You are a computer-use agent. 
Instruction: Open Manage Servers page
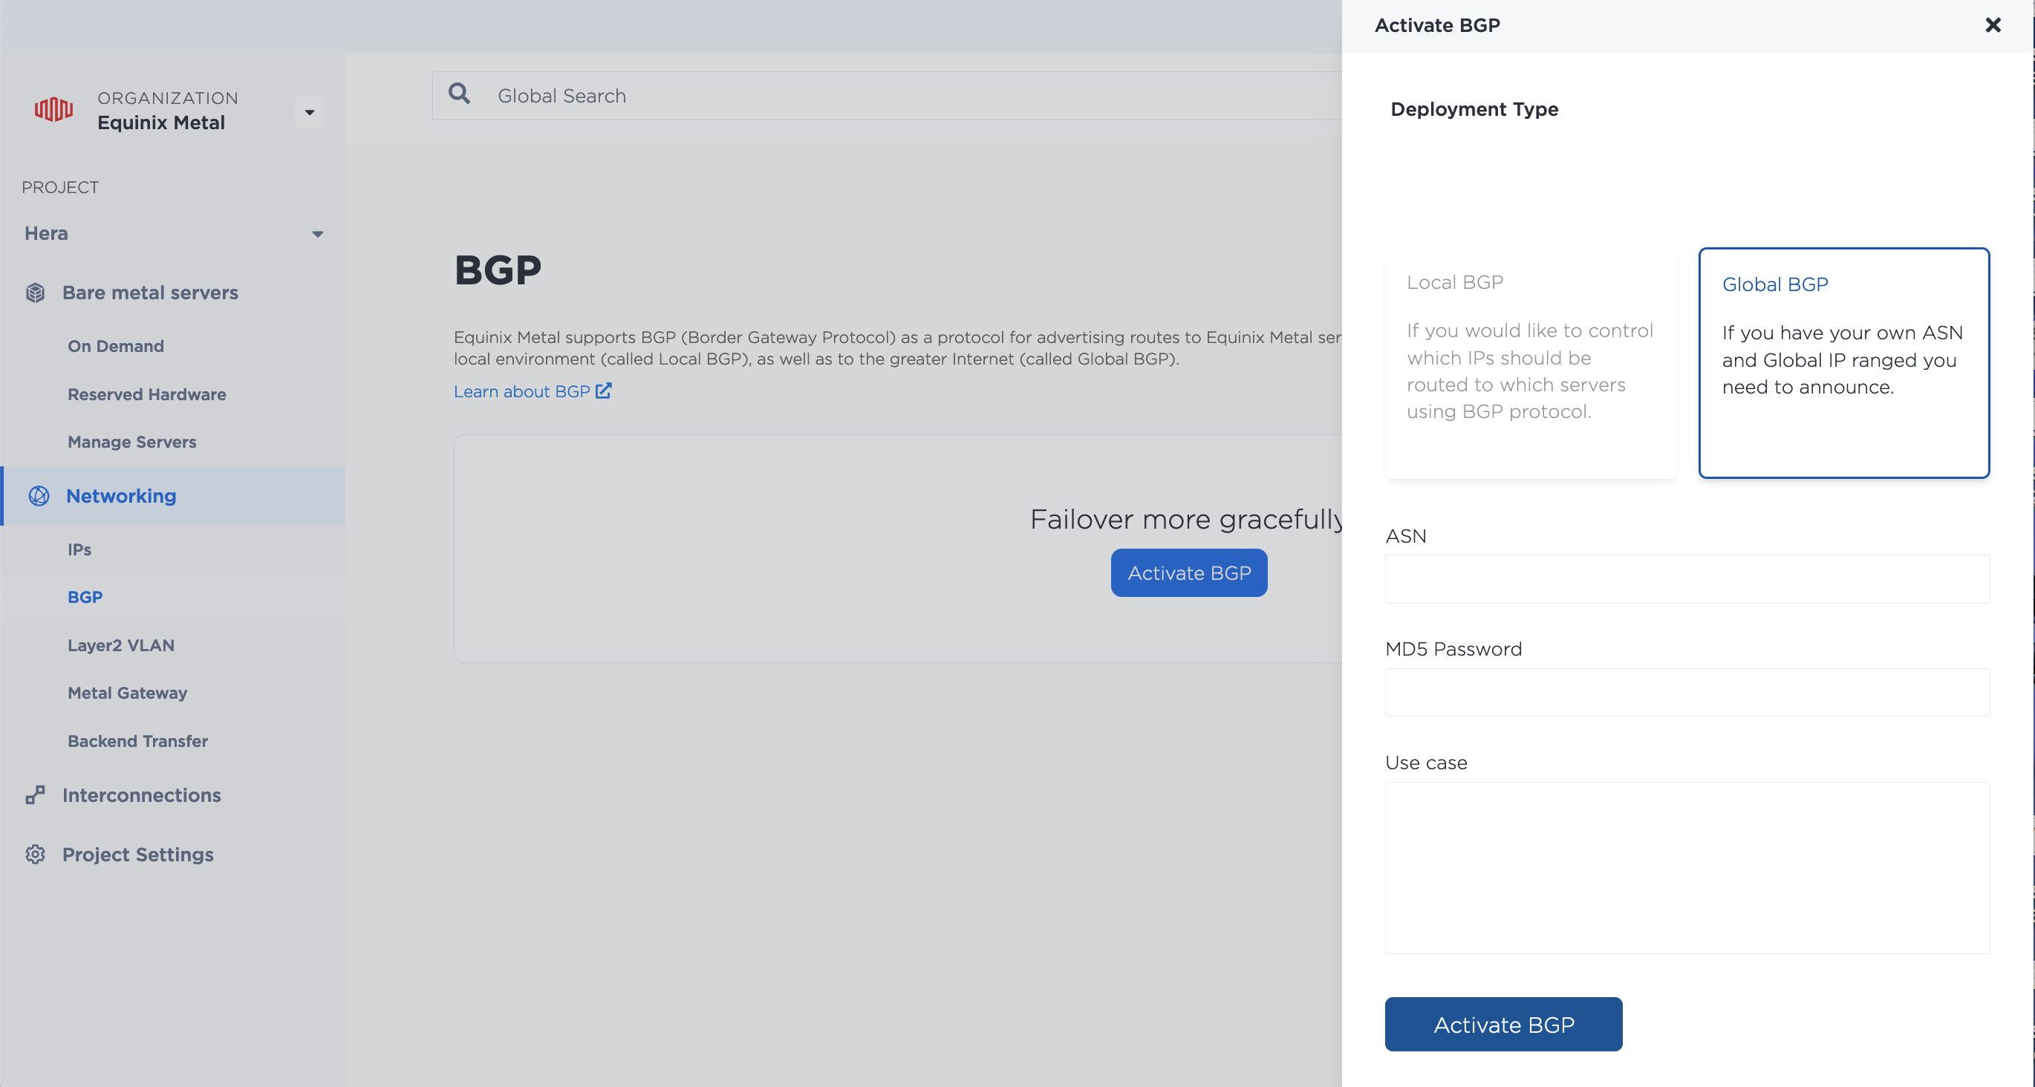pyautogui.click(x=132, y=442)
